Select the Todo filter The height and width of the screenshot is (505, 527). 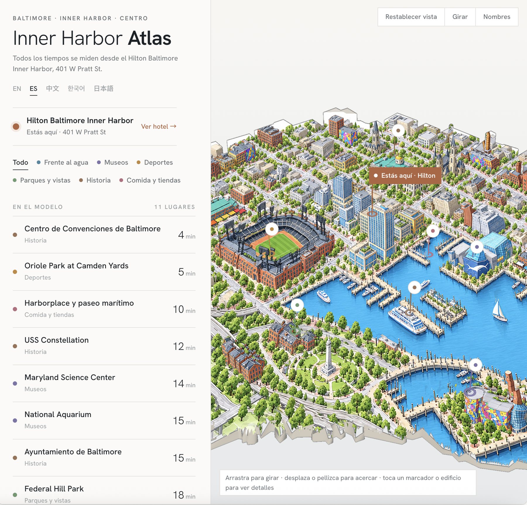(20, 162)
